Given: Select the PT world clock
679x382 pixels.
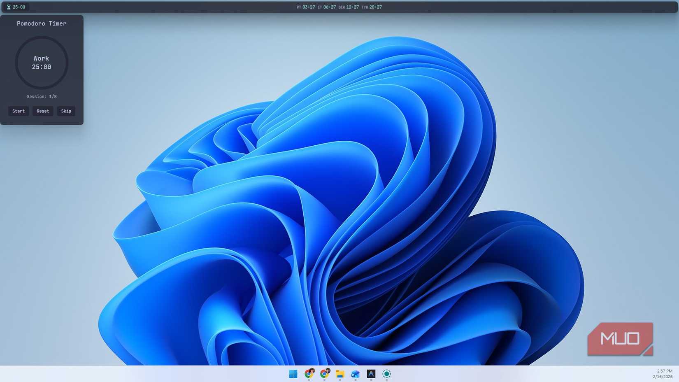Looking at the screenshot, I should click(306, 7).
